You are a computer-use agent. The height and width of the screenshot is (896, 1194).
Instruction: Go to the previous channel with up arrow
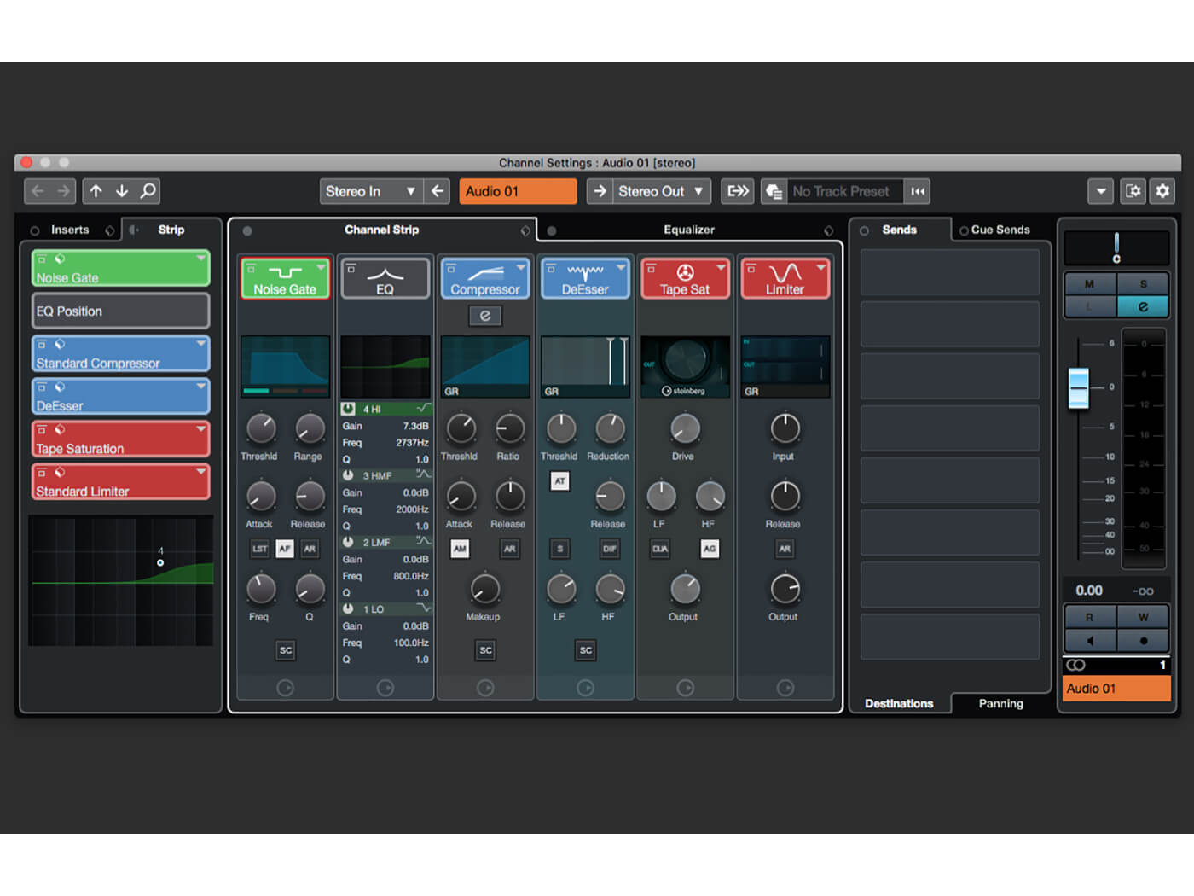point(96,191)
